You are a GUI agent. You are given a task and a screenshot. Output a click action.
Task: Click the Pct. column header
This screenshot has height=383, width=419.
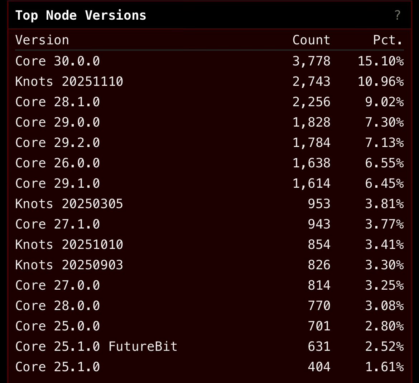[x=388, y=40]
